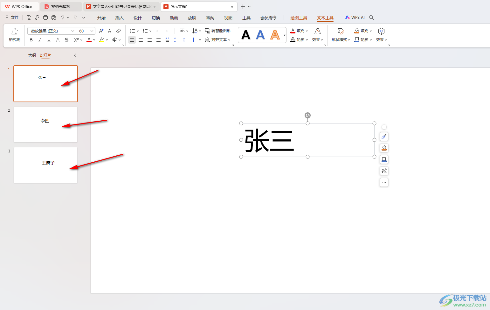Viewport: 490px width, 310px height.
Task: Open Print Preview from the quick access toolbar
Action: [x=54, y=18]
